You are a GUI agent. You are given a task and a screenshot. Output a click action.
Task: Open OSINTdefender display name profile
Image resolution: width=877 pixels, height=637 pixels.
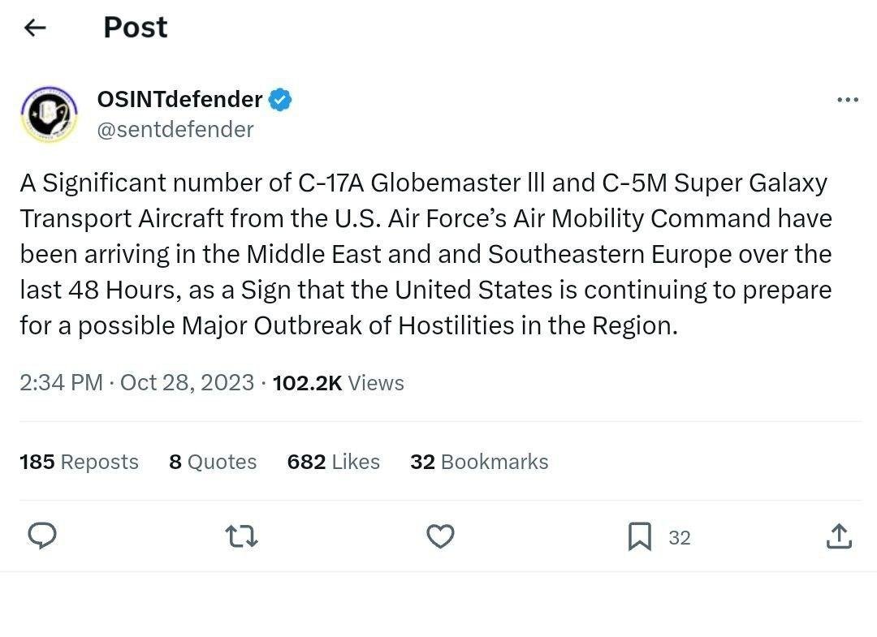point(179,100)
